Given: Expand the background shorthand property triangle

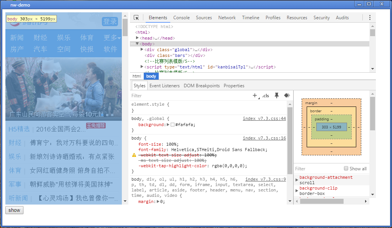Looking at the screenshot, I should [x=168, y=125].
